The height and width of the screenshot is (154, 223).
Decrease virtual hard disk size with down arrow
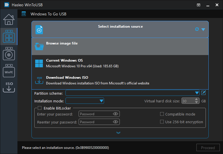[x=196, y=102]
